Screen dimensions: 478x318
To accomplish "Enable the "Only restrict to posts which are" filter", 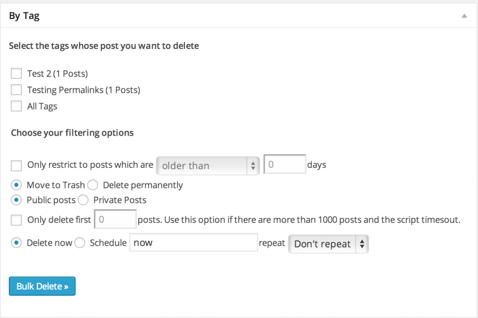I will [16, 166].
